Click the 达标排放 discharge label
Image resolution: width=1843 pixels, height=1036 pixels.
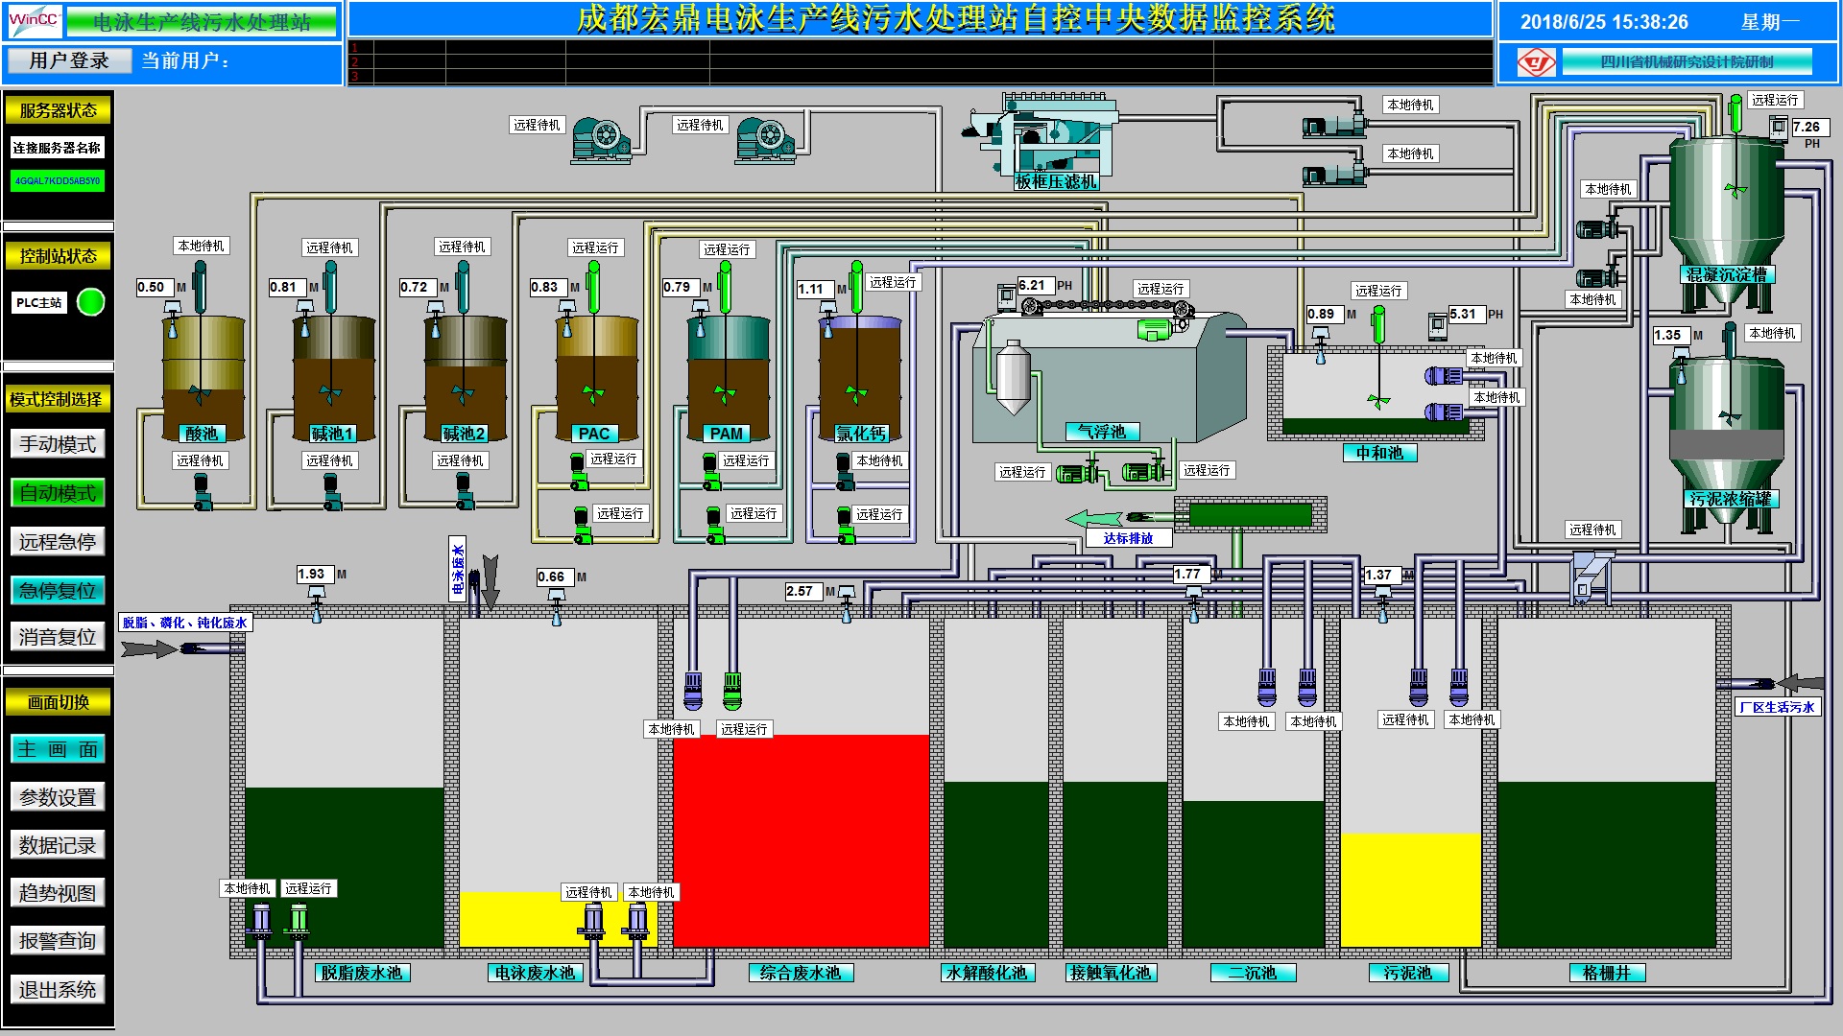tap(1128, 538)
